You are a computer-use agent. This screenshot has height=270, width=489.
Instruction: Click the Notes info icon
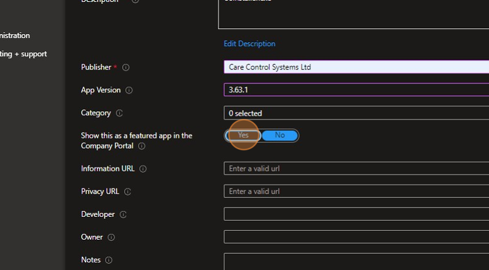pyautogui.click(x=108, y=260)
